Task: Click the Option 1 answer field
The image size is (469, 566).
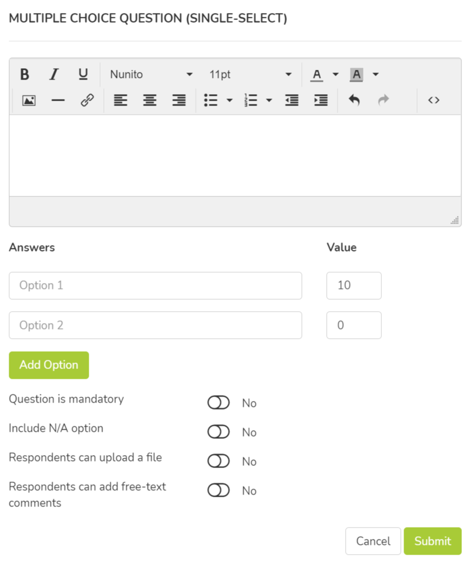Action: point(155,286)
